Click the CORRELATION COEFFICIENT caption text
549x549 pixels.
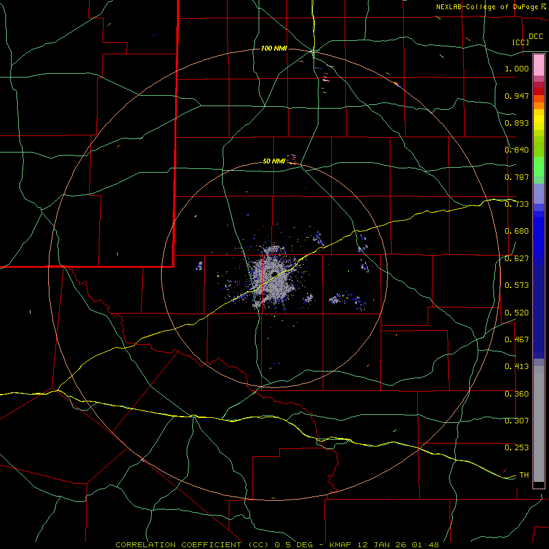tap(178, 545)
